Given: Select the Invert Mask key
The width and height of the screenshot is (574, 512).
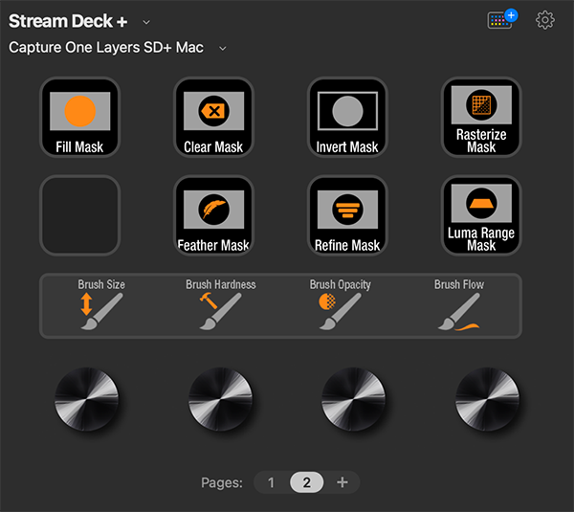Looking at the screenshot, I should click(347, 117).
